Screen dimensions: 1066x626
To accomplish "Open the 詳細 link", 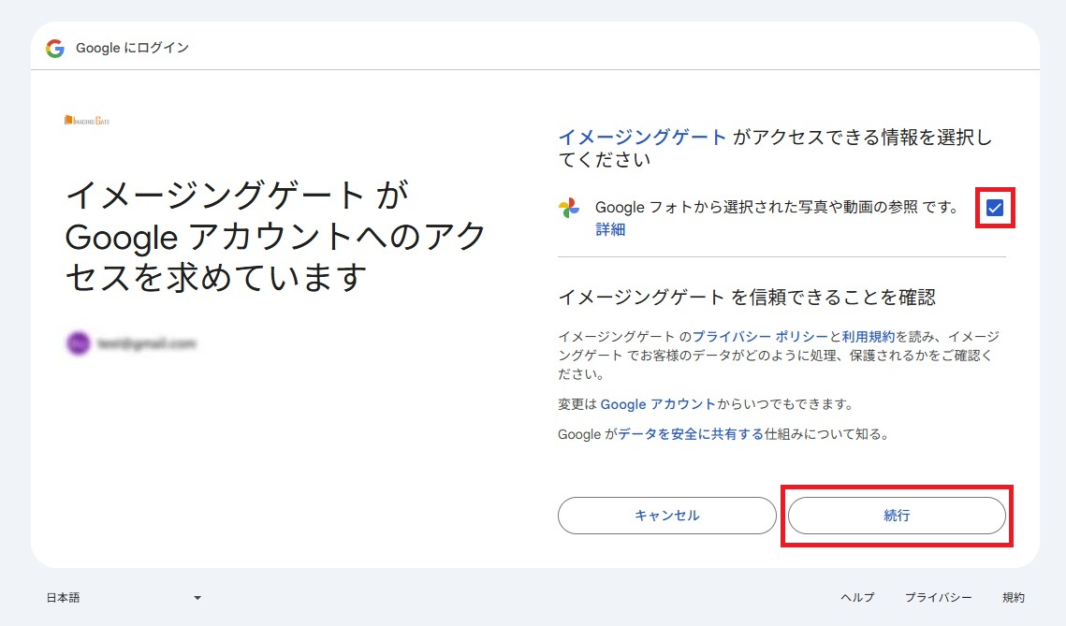I will tap(610, 230).
